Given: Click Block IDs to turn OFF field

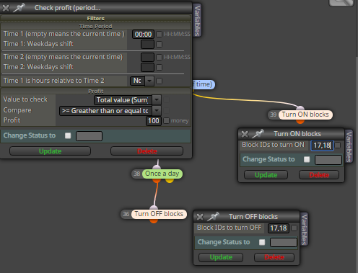Looking at the screenshot, I should click(x=278, y=228).
